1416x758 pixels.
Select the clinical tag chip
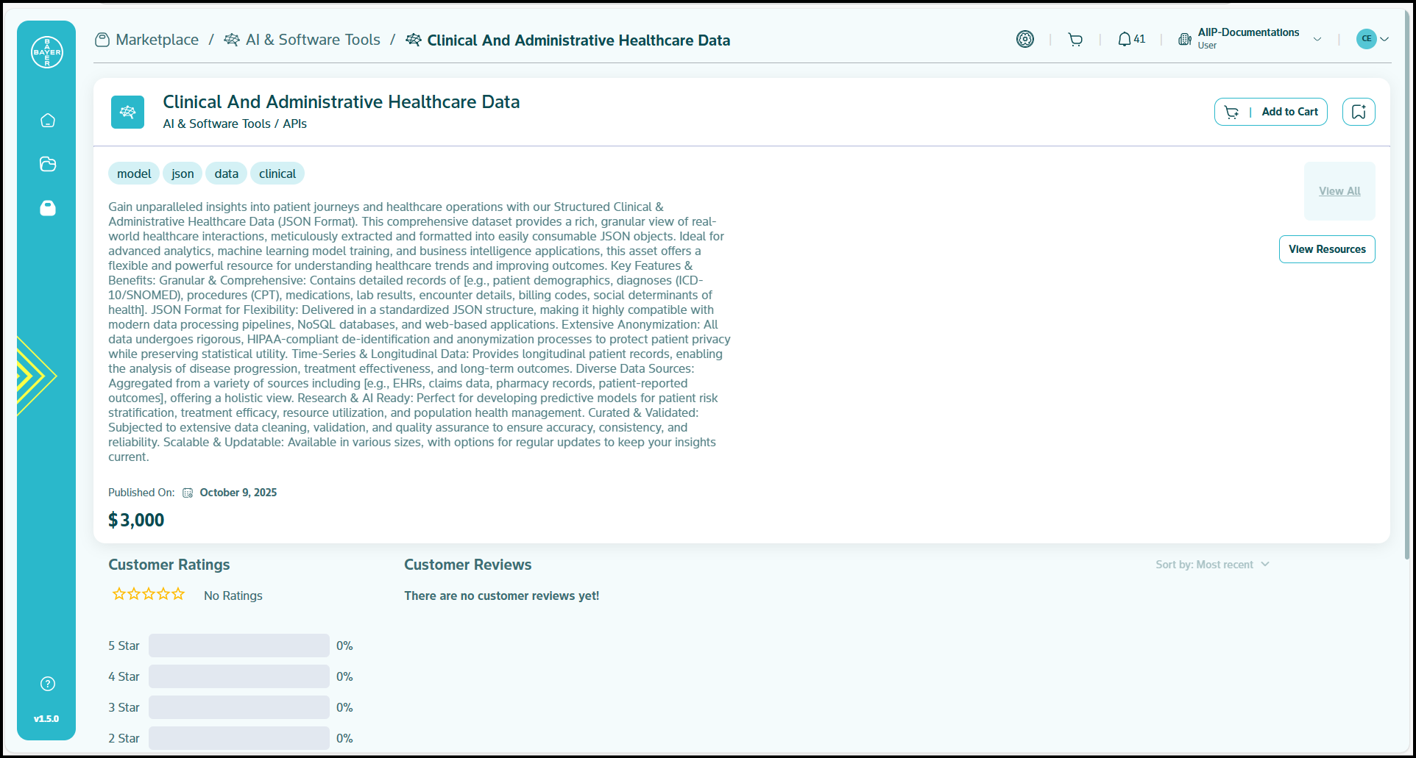(277, 174)
